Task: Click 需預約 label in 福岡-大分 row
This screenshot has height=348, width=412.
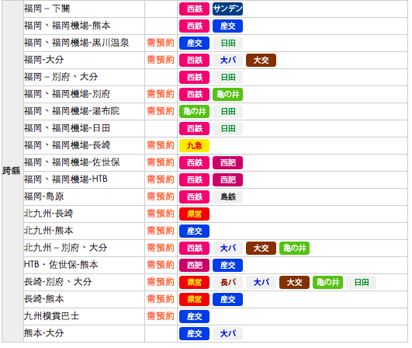Action: coord(161,61)
